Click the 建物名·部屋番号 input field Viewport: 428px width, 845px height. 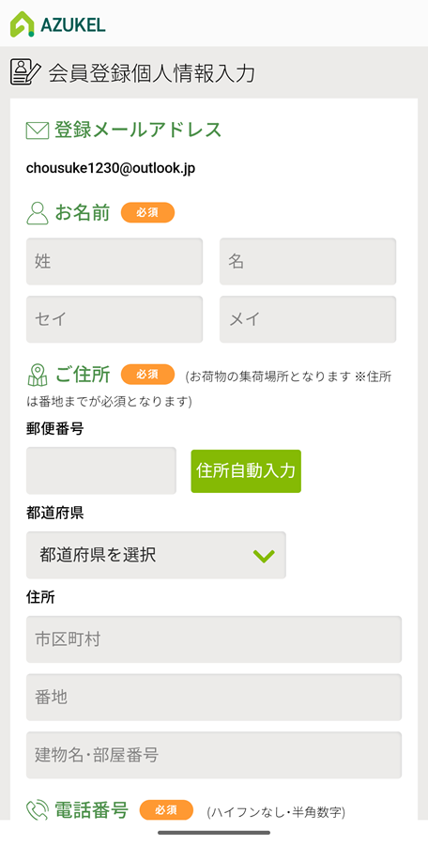click(x=214, y=755)
